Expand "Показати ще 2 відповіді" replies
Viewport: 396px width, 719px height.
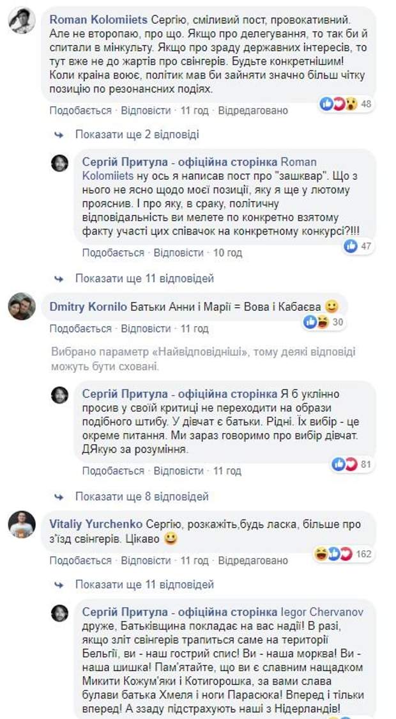[137, 135]
